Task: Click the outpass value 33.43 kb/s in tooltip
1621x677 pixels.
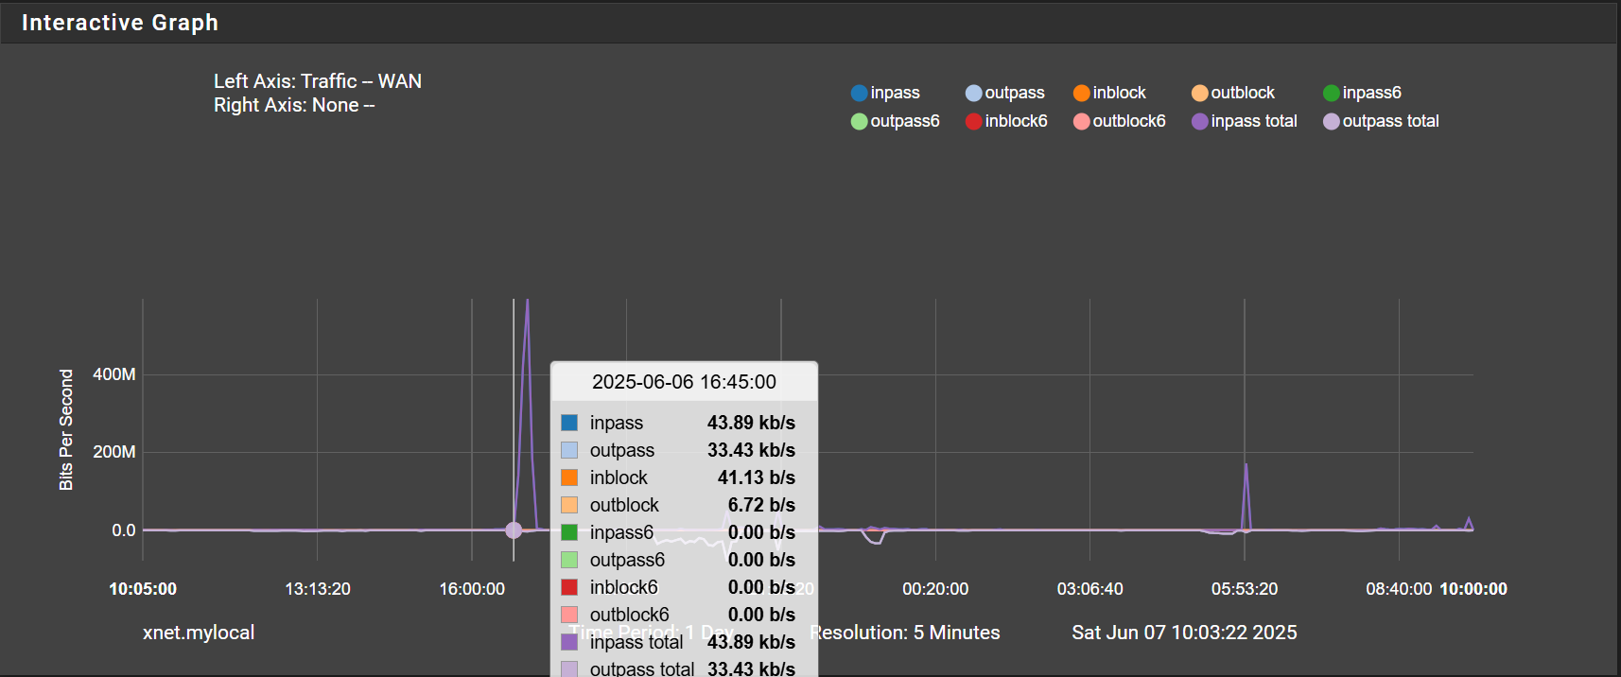Action: pyautogui.click(x=751, y=450)
